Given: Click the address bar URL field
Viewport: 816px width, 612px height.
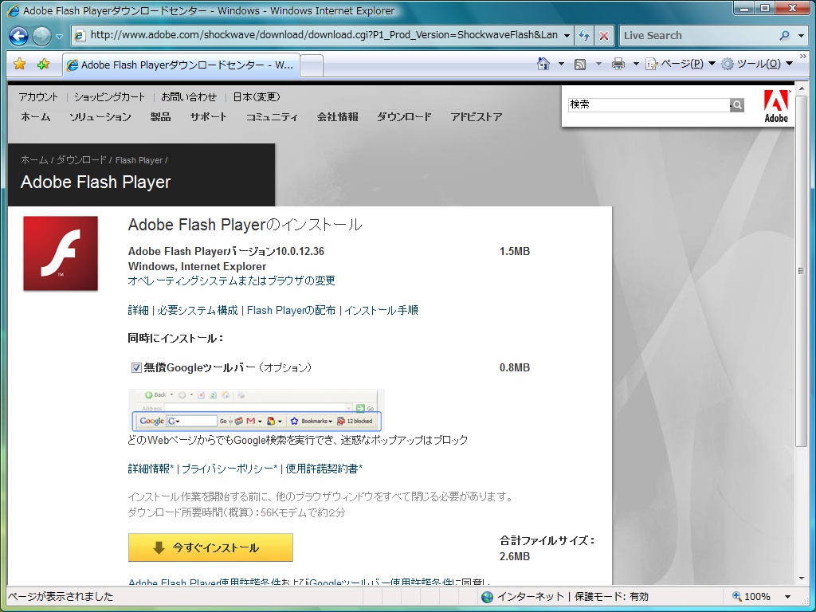Looking at the screenshot, I should point(323,35).
